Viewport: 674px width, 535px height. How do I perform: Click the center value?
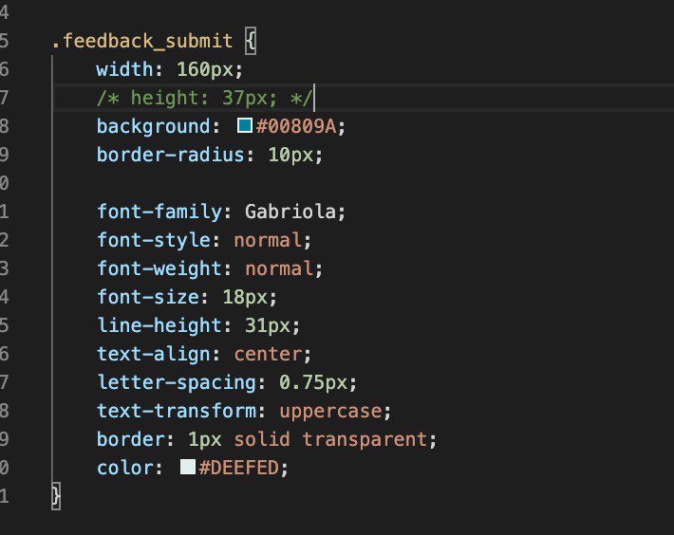click(x=269, y=354)
